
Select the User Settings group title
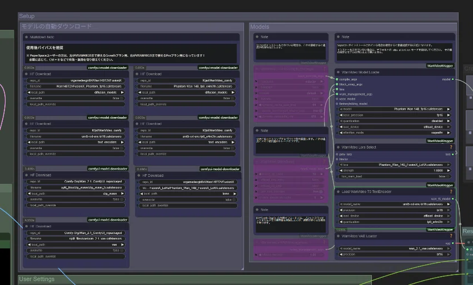click(x=37, y=279)
